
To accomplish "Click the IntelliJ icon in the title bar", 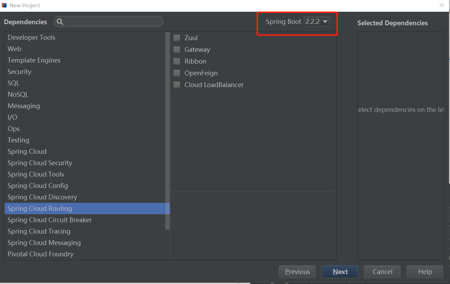I will click(4, 5).
